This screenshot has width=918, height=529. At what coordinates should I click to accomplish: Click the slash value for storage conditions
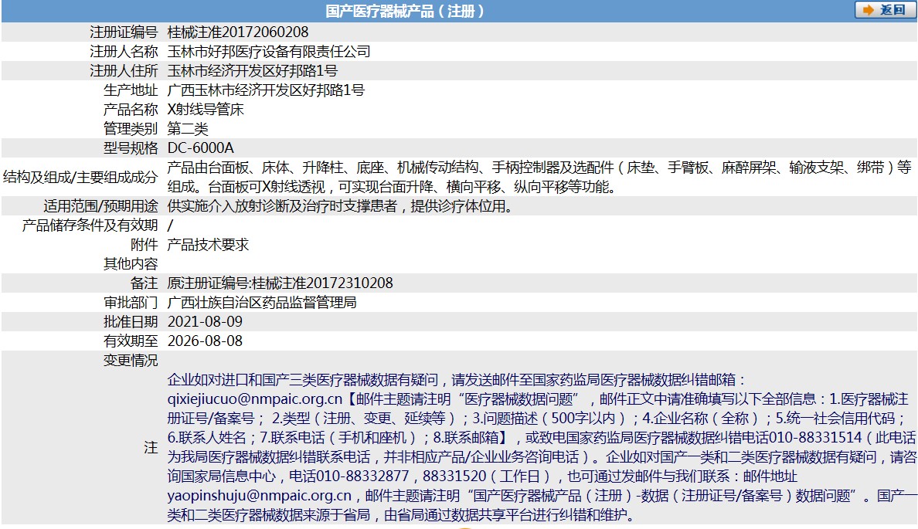click(170, 226)
